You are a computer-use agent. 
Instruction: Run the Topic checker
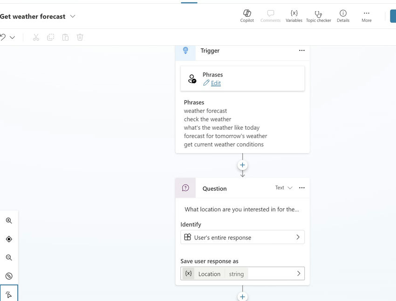(x=319, y=16)
